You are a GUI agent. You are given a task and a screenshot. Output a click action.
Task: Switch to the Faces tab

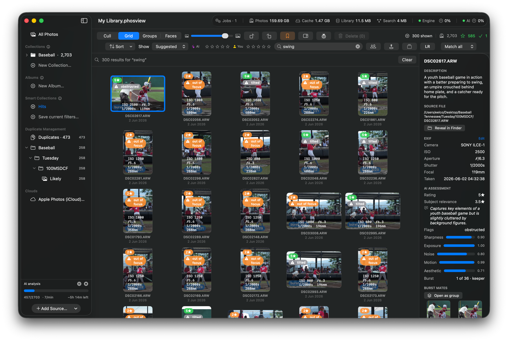(x=171, y=36)
